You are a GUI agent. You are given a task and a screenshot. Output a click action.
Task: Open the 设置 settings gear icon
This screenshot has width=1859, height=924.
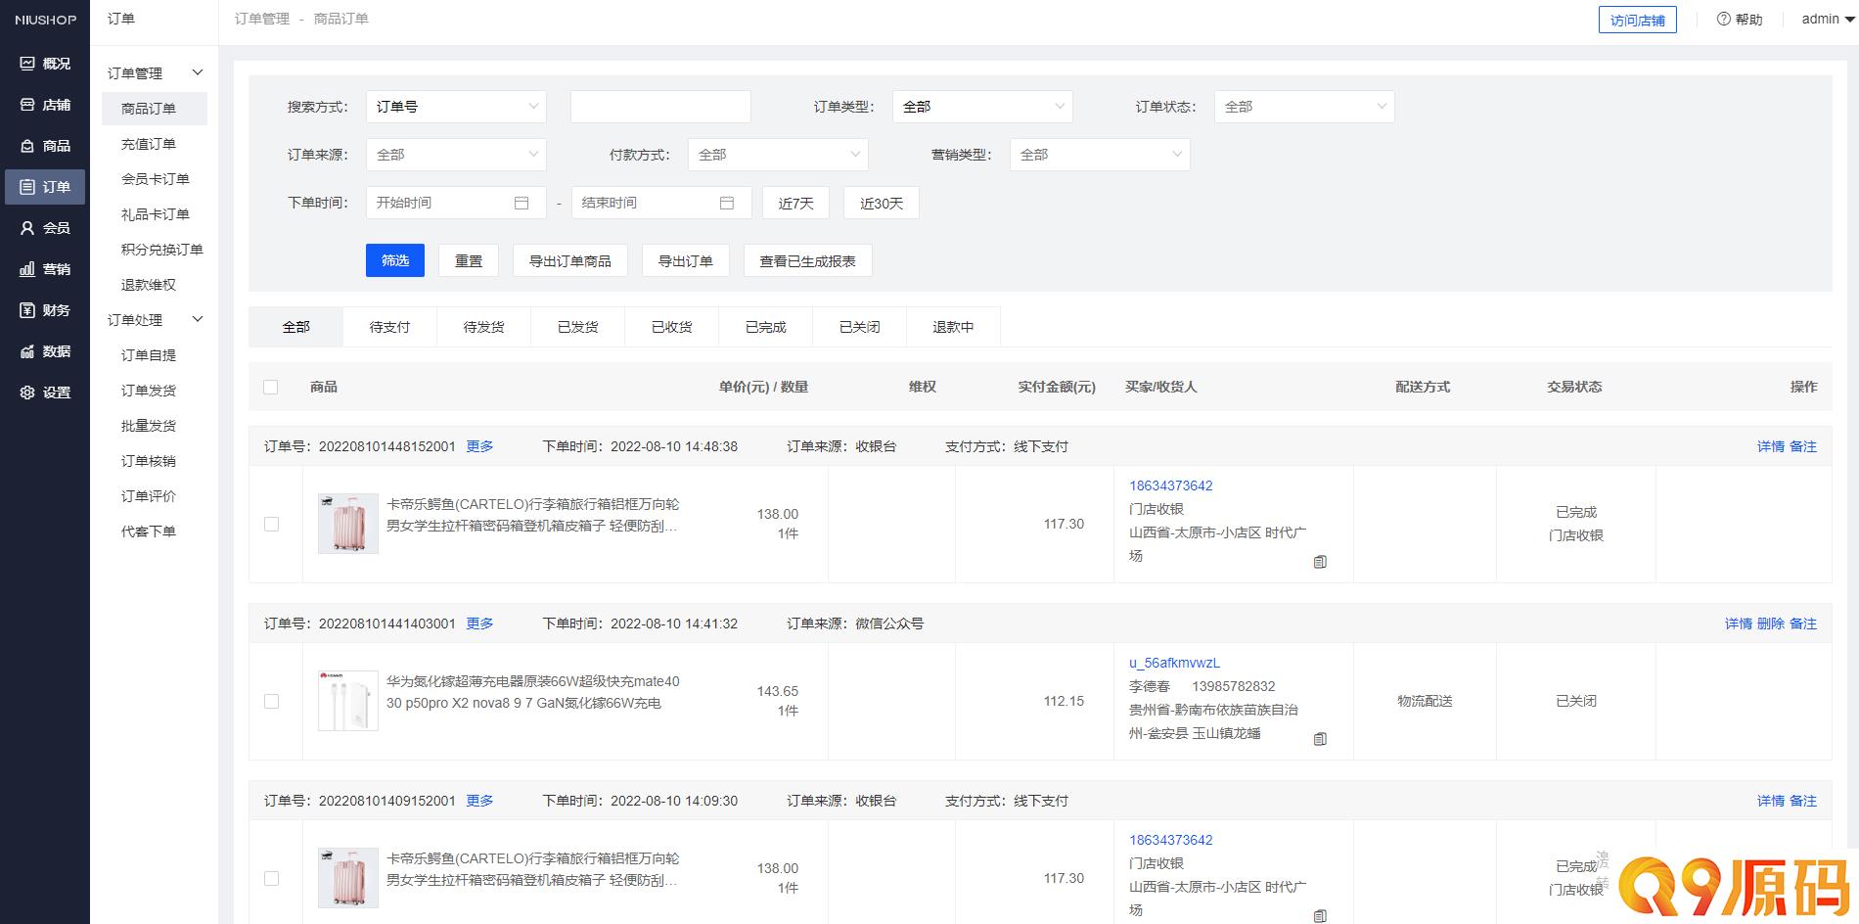(x=27, y=393)
